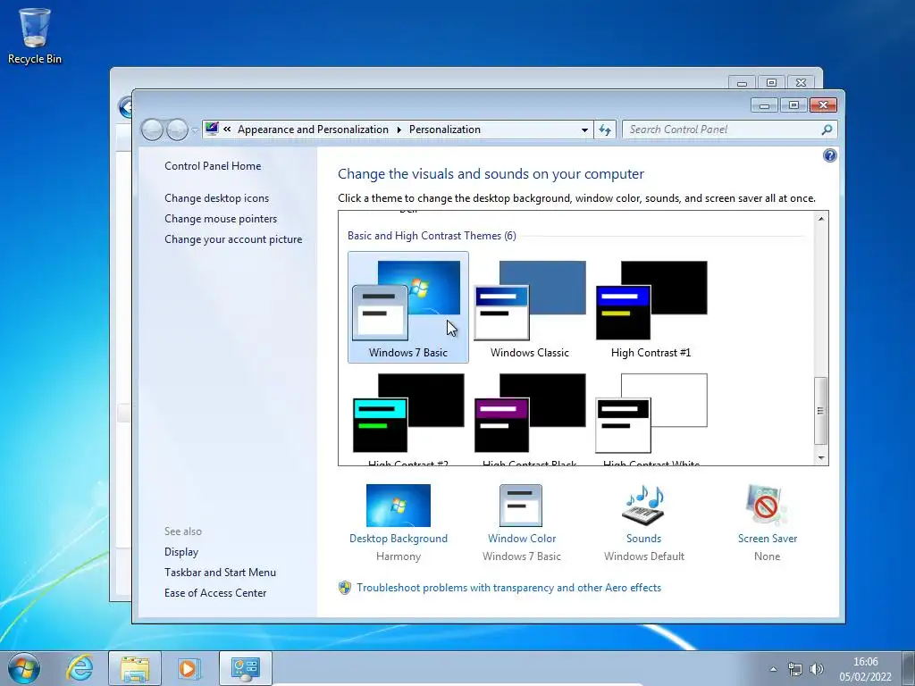Open Change your account picture
This screenshot has height=686, width=915.
(233, 238)
